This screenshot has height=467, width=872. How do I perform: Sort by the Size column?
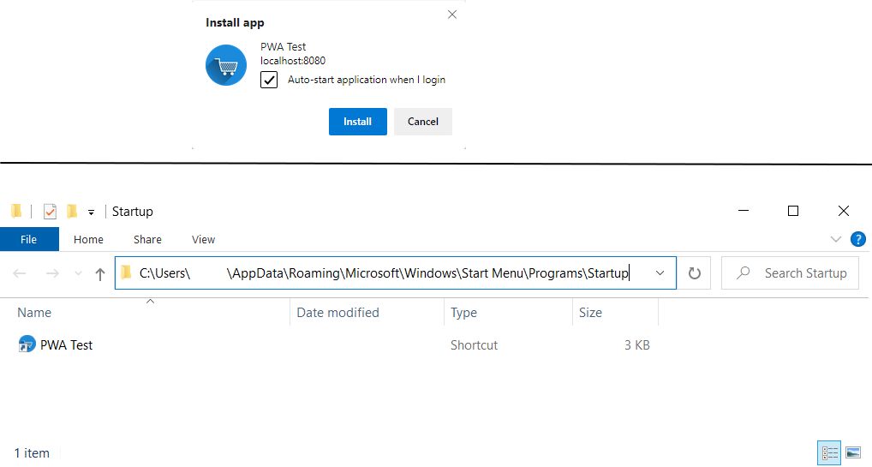click(x=615, y=313)
